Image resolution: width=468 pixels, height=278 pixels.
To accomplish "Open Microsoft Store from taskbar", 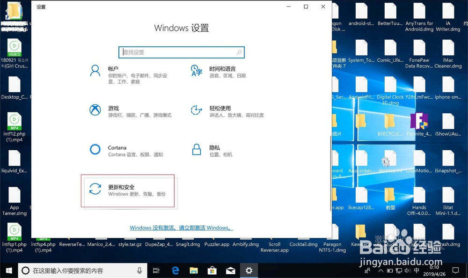I will (x=212, y=271).
